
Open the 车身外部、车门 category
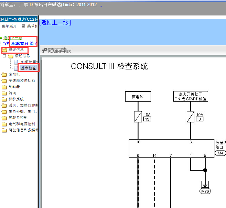coord(23,112)
